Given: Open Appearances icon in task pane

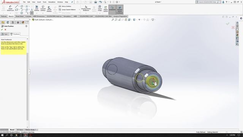Looking at the screenshot, I should (x=237, y=35).
